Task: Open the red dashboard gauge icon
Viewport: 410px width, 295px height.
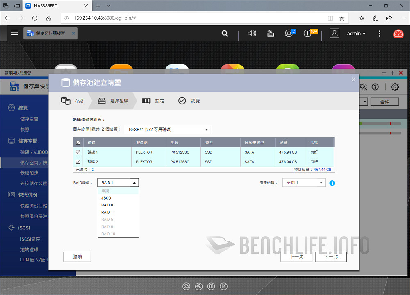Action: point(398,34)
